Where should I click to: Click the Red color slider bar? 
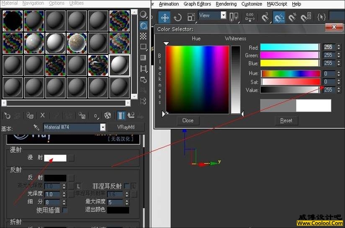tap(291, 47)
